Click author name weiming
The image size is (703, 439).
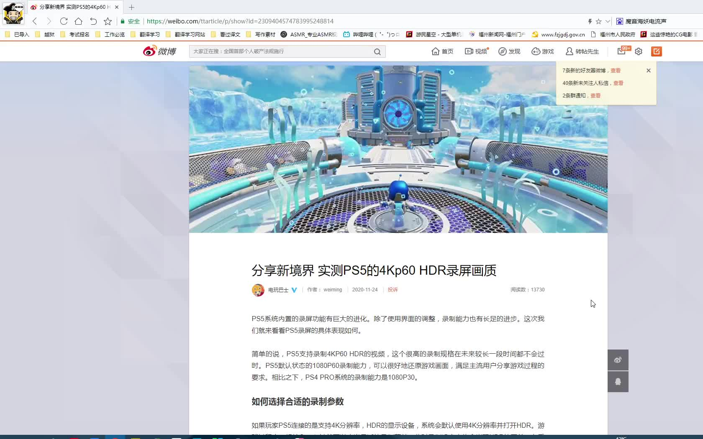[333, 290]
